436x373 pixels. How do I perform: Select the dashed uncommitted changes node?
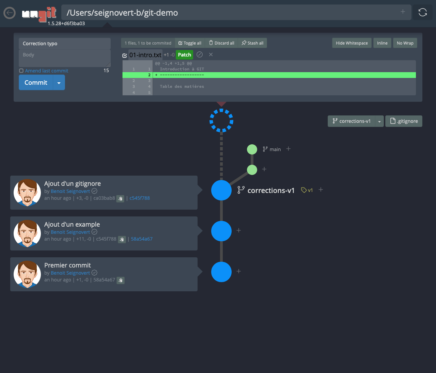point(221,120)
